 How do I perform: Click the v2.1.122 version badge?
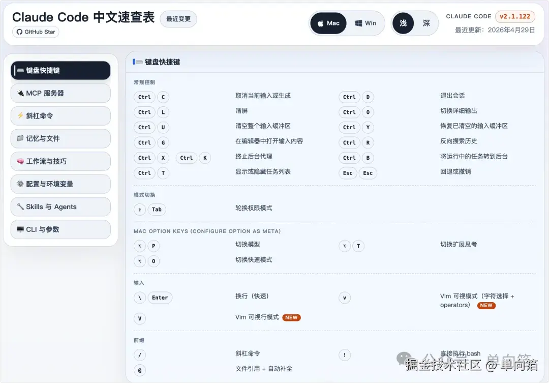point(514,16)
